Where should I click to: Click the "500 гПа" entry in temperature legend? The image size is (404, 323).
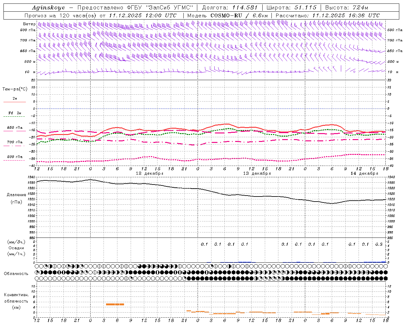click(15, 156)
